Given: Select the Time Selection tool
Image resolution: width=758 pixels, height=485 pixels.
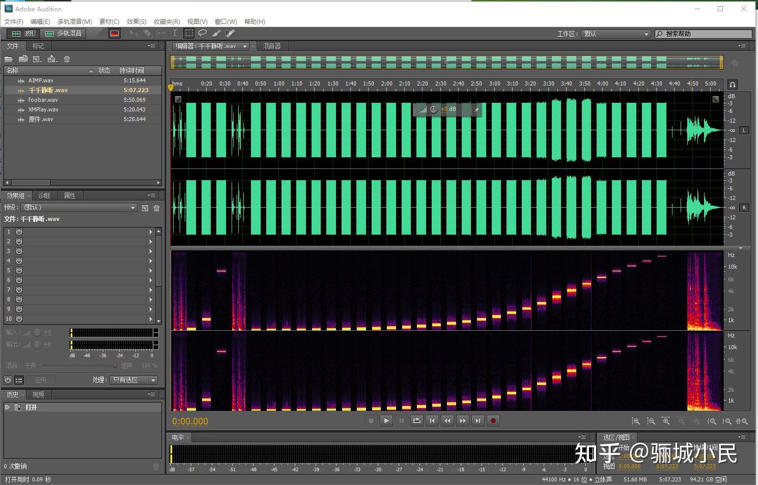Looking at the screenshot, I should (175, 33).
